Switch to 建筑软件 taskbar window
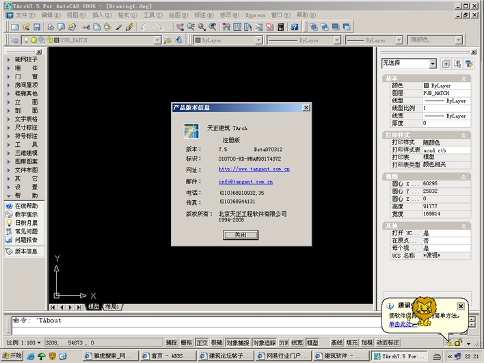 click(340, 356)
